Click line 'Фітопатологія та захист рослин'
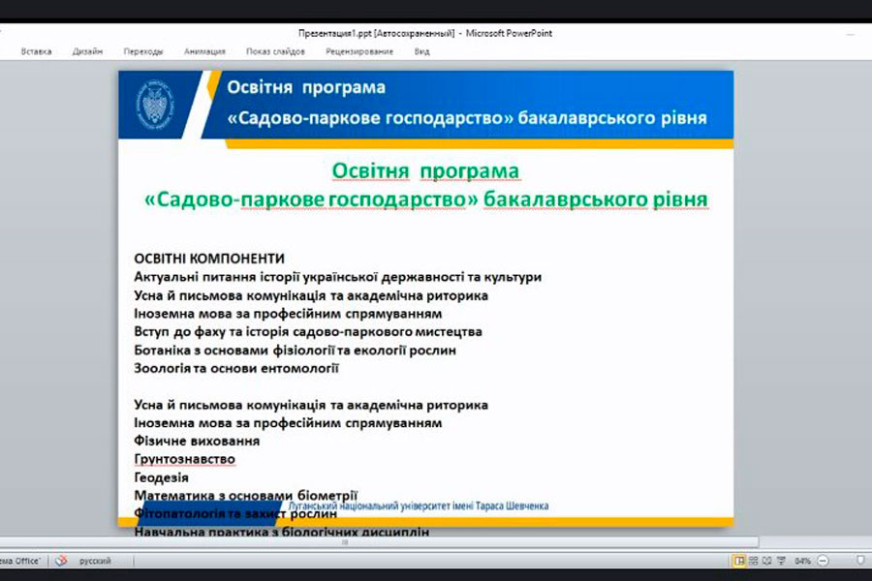 (235, 513)
